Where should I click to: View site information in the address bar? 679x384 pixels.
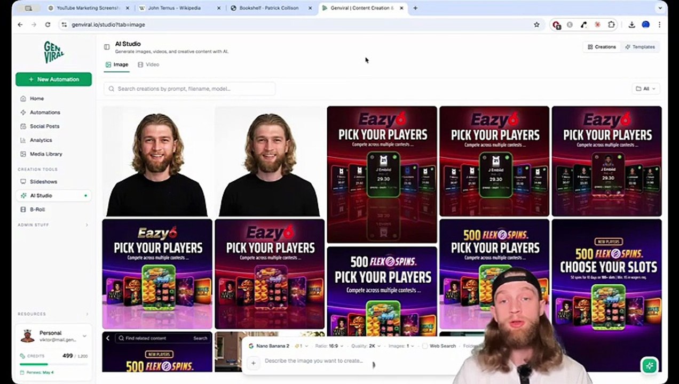64,25
